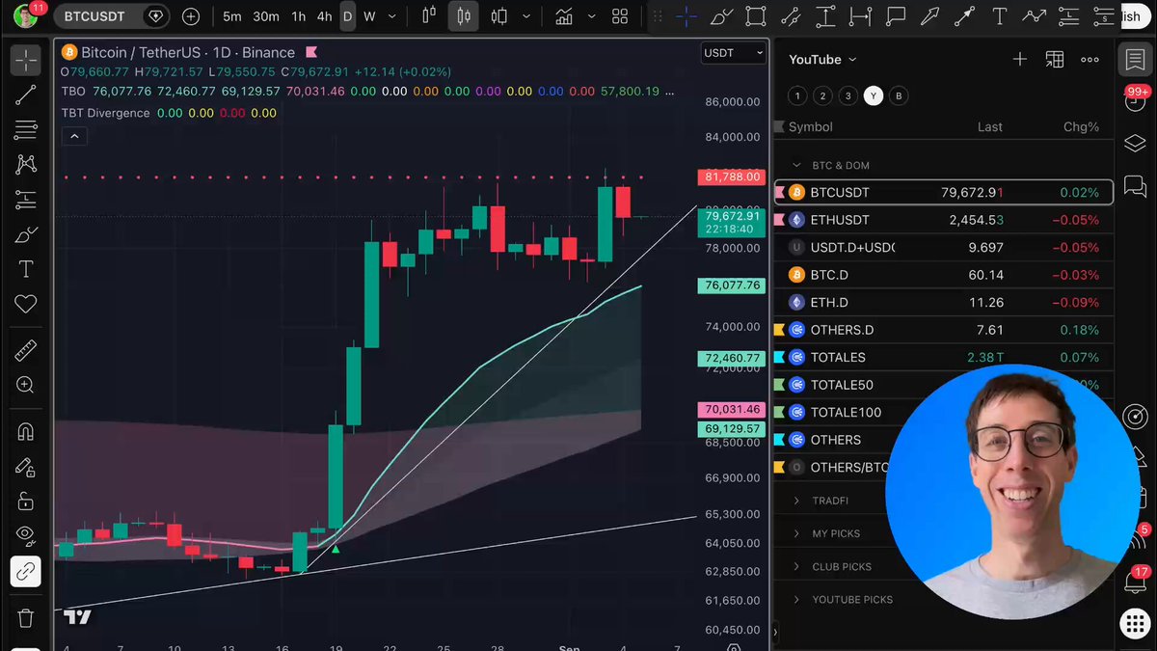Select the crosshair cursor tool in left sidebar
The width and height of the screenshot is (1157, 651).
pos(26,60)
